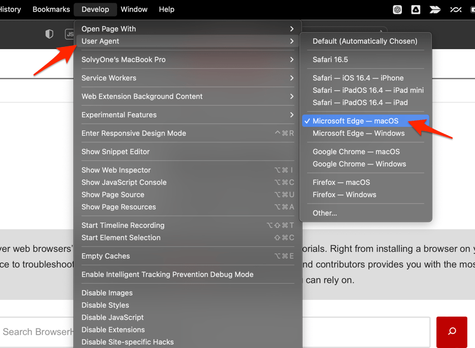Expand Web Extension Background Content submenu

coord(188,97)
